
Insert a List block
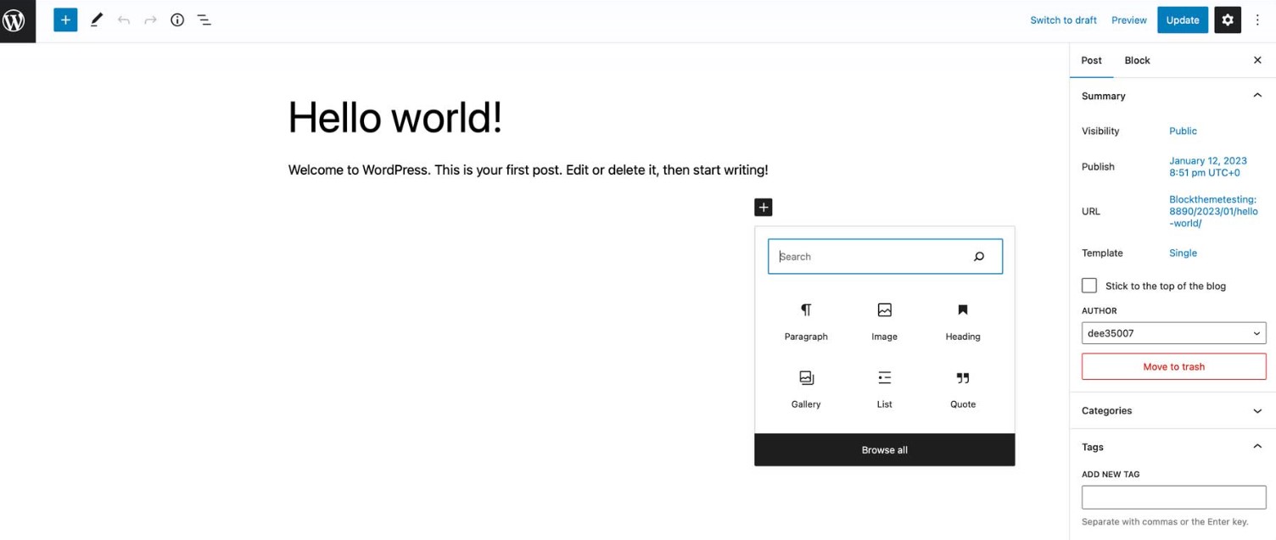pyautogui.click(x=884, y=390)
